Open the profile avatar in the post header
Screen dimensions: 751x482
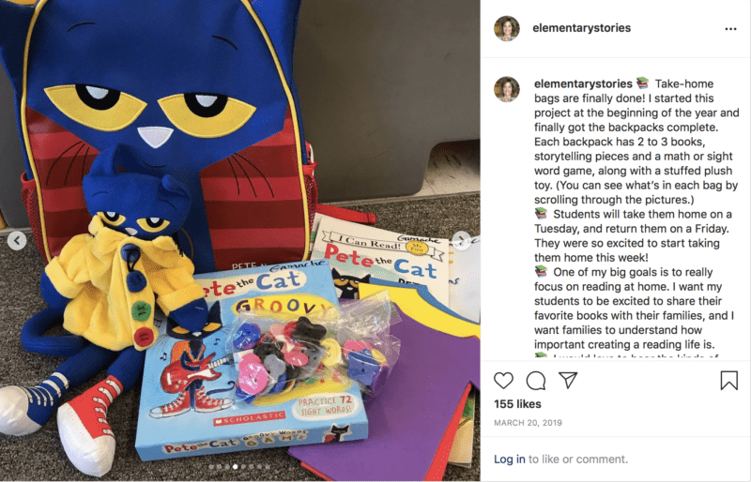tap(507, 28)
